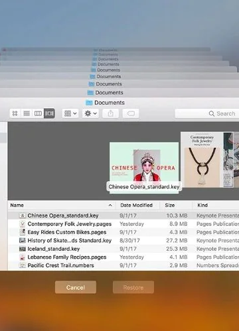239x331 pixels.
Task: Click the Cancel button
Action: (76, 287)
